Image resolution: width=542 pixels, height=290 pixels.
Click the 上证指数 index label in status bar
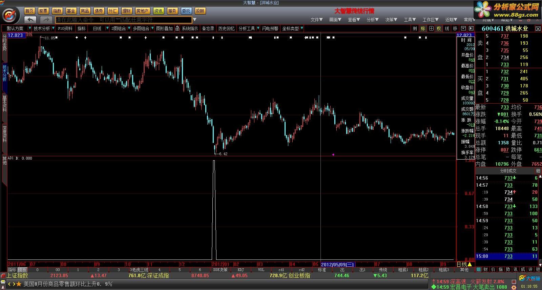pos(17,276)
